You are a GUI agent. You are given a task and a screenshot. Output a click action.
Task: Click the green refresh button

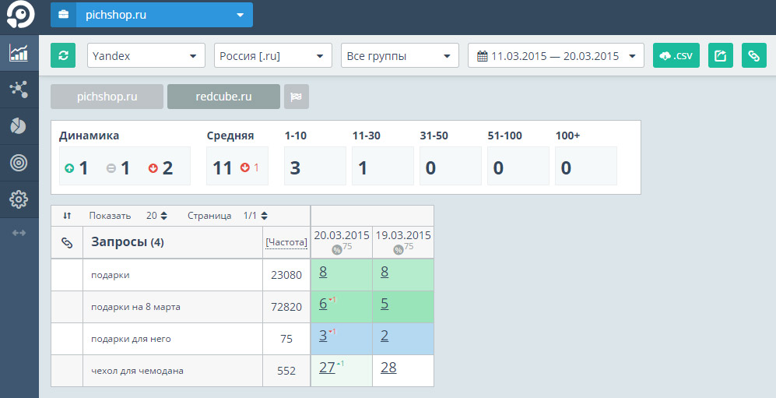63,55
